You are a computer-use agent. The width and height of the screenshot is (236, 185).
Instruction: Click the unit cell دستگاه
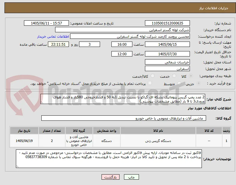[x=107, y=141]
